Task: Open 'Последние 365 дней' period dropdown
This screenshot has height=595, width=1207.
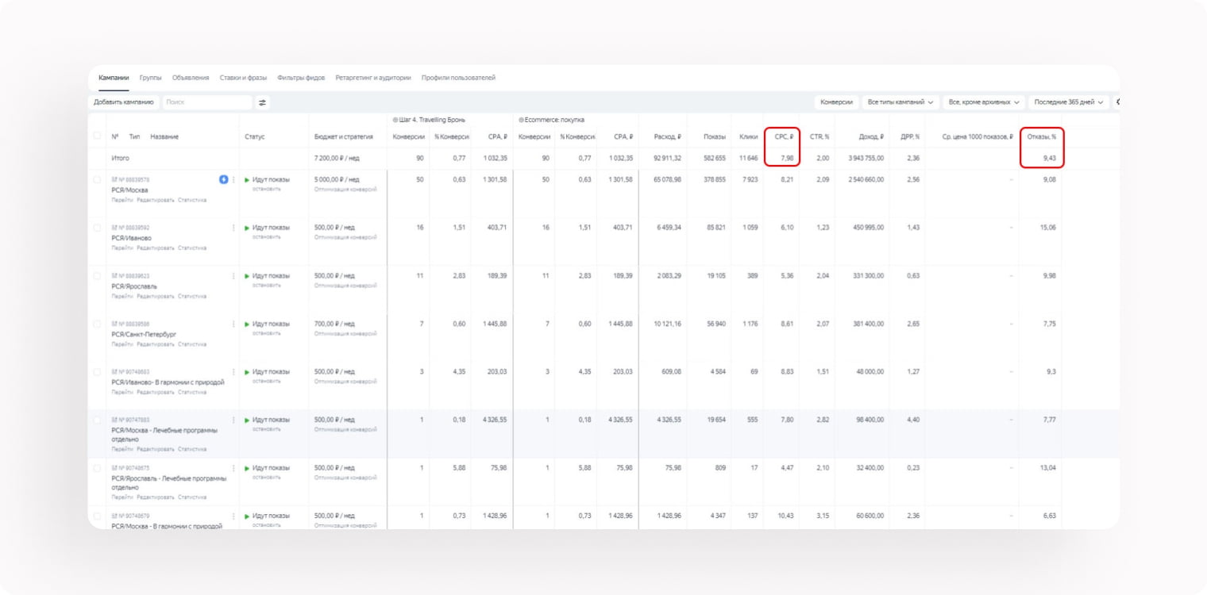Action: (x=1068, y=102)
